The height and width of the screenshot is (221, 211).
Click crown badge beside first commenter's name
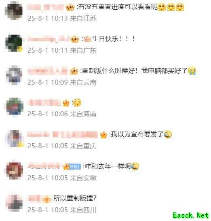tap(70, 7)
